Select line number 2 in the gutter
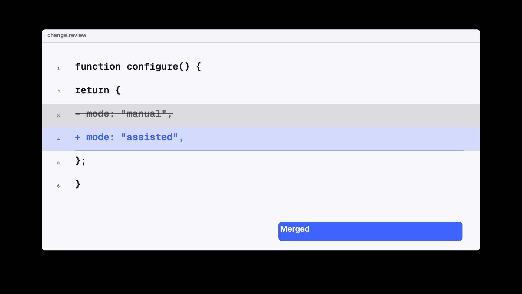This screenshot has width=522, height=294. 58,92
